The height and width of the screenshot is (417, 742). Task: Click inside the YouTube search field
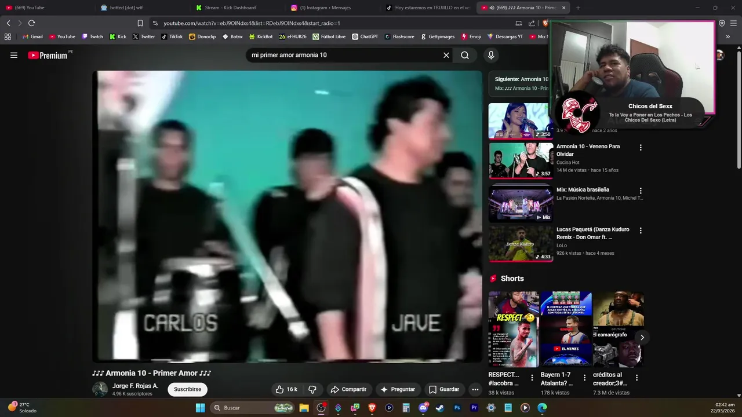click(344, 55)
